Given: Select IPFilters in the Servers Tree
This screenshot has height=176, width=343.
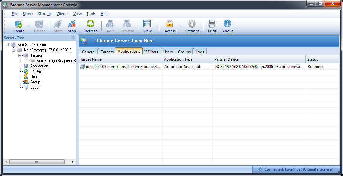Looking at the screenshot, I should pos(36,71).
